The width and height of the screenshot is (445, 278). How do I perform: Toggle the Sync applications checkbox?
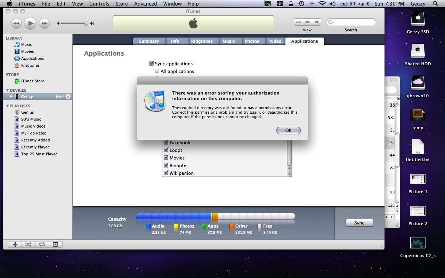click(x=151, y=64)
